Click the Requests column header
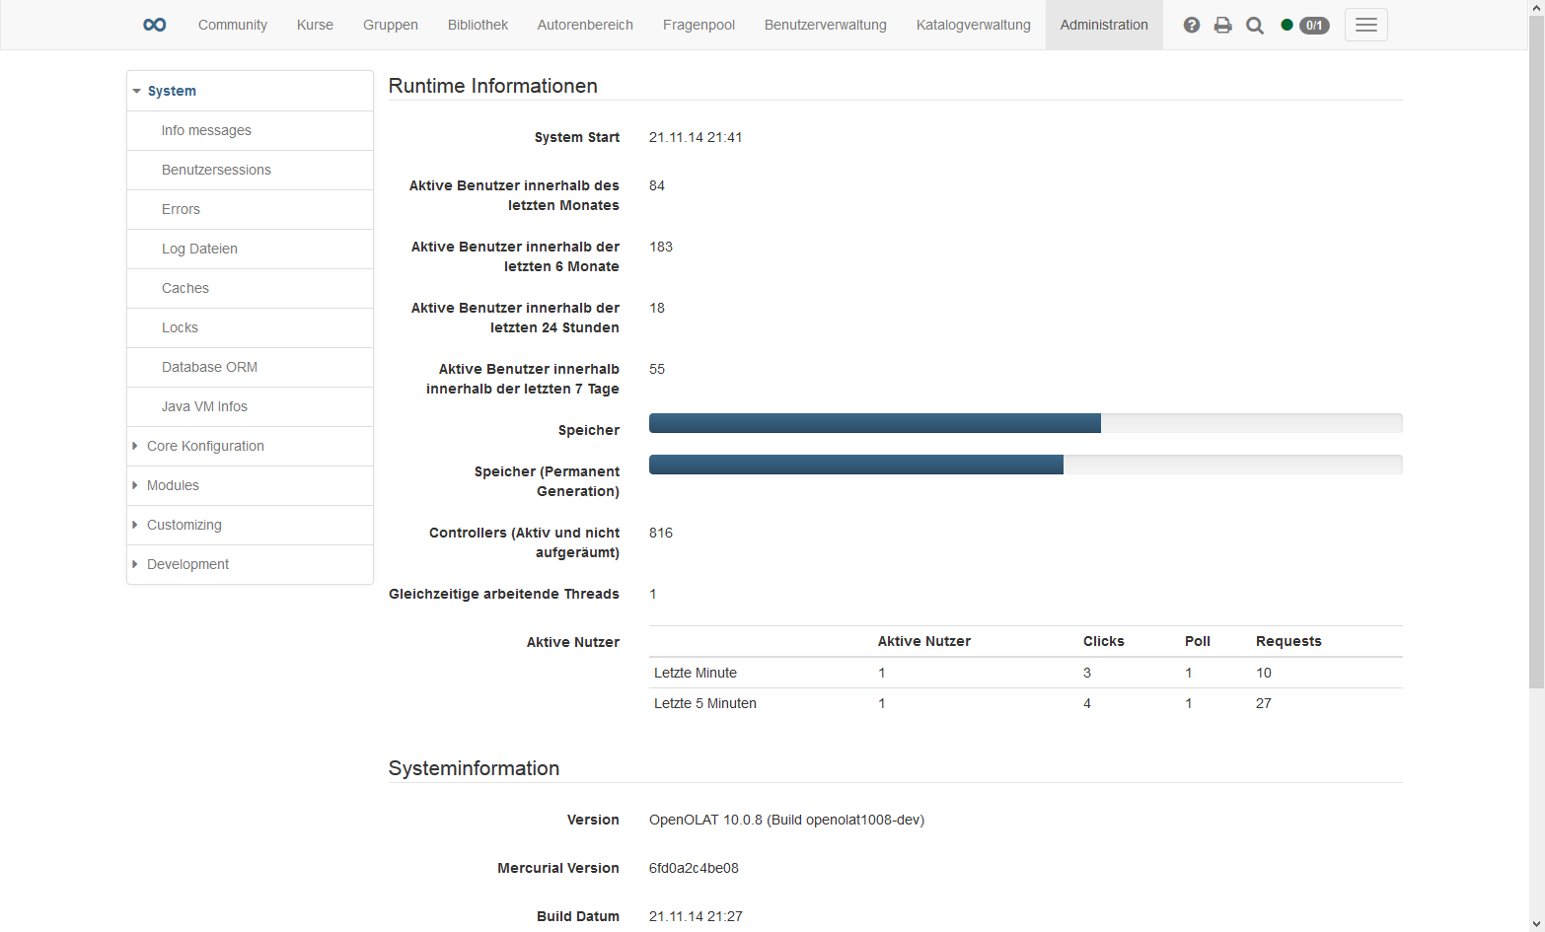This screenshot has height=932, width=1545. (1288, 641)
